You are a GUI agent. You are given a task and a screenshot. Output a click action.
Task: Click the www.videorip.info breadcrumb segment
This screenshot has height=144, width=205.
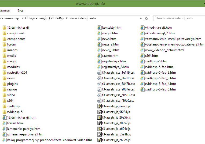[83, 18]
